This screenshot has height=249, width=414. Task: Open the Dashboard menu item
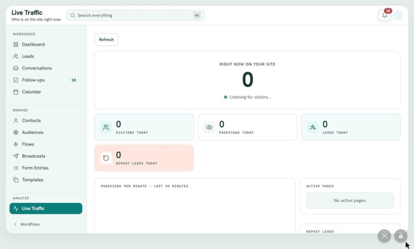(46, 44)
